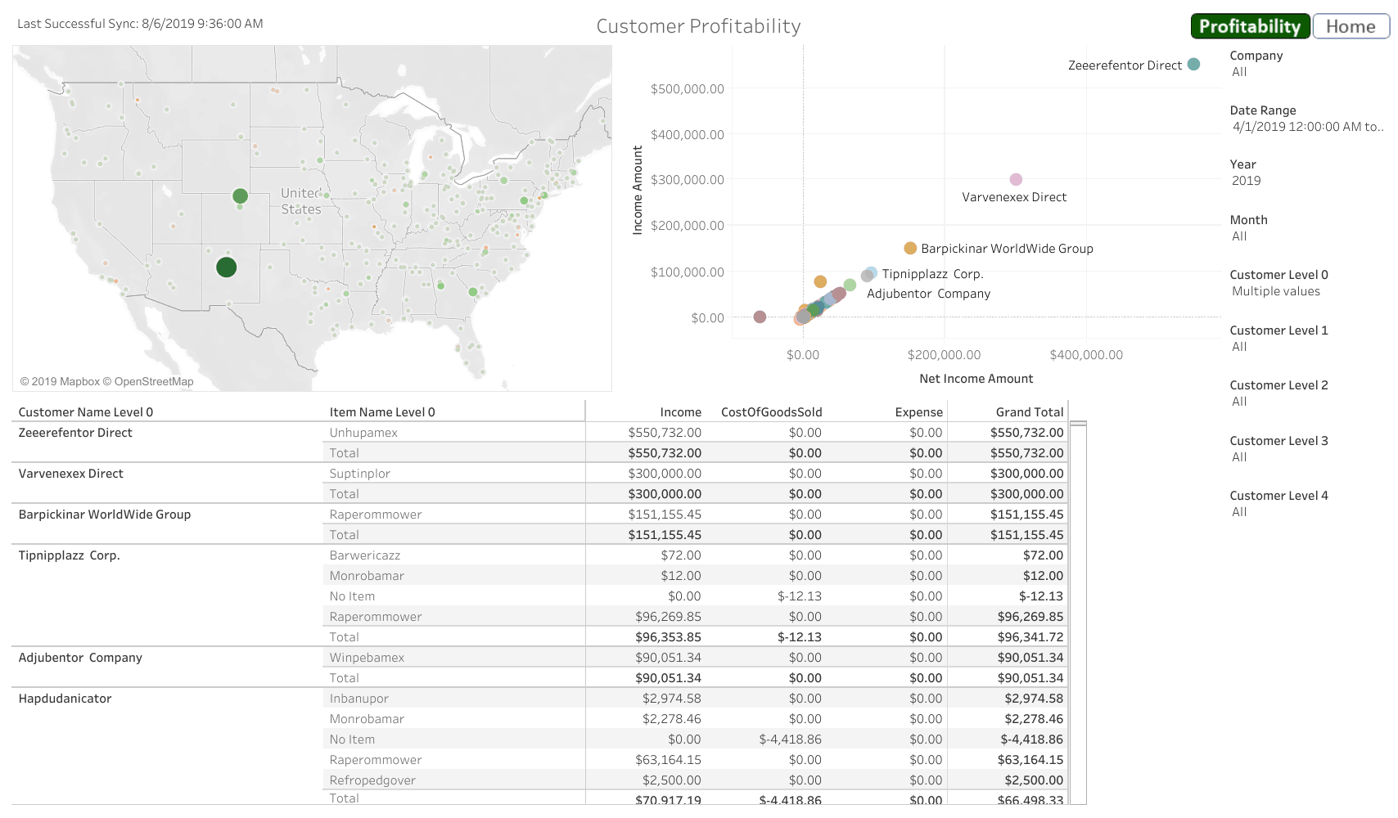Select the Adjubentor Company table row label
The image size is (1398, 818).
(80, 658)
